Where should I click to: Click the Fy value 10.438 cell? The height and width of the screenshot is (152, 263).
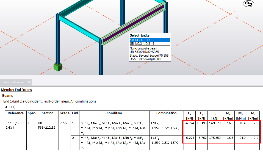(202, 123)
